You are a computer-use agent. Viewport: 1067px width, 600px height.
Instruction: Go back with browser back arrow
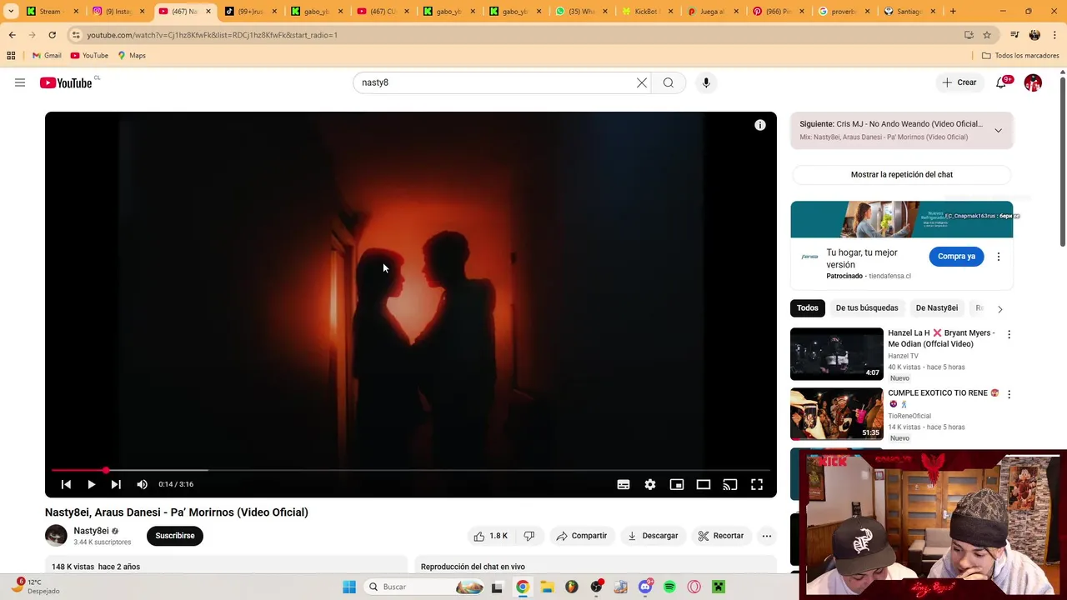coord(12,35)
